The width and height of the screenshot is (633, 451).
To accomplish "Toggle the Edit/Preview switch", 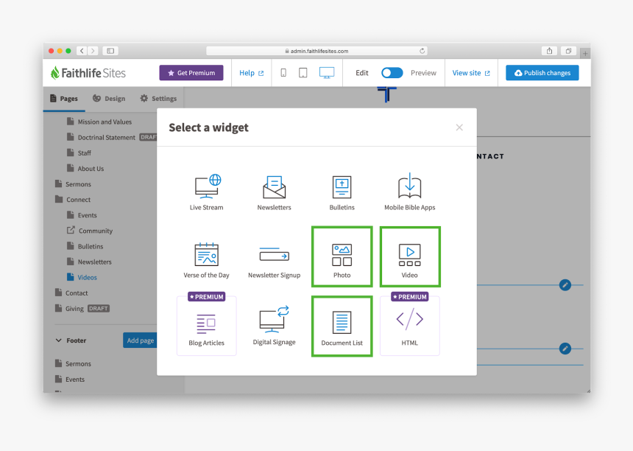I will click(392, 73).
